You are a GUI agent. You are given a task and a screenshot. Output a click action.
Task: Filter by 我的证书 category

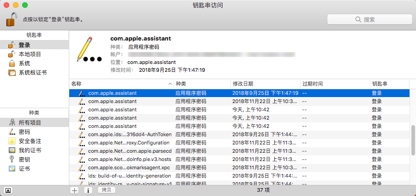tap(30, 150)
